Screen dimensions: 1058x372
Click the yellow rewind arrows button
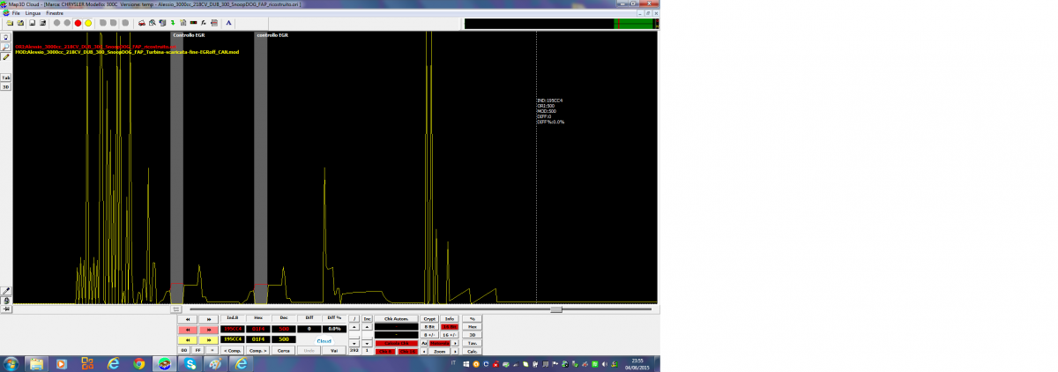click(188, 339)
